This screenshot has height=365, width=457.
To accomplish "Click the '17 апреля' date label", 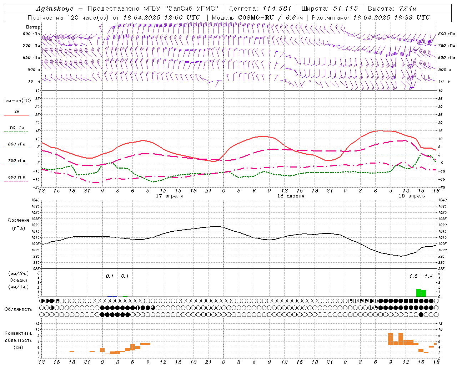I will pyautogui.click(x=169, y=196).
